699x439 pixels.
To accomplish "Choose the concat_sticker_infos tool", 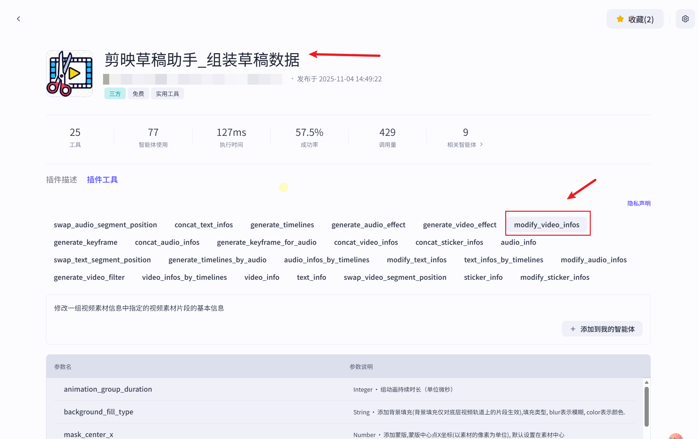I will (449, 242).
